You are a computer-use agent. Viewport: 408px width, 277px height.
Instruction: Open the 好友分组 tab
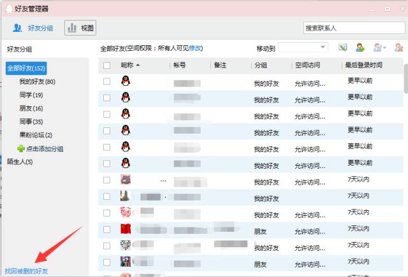(x=33, y=28)
